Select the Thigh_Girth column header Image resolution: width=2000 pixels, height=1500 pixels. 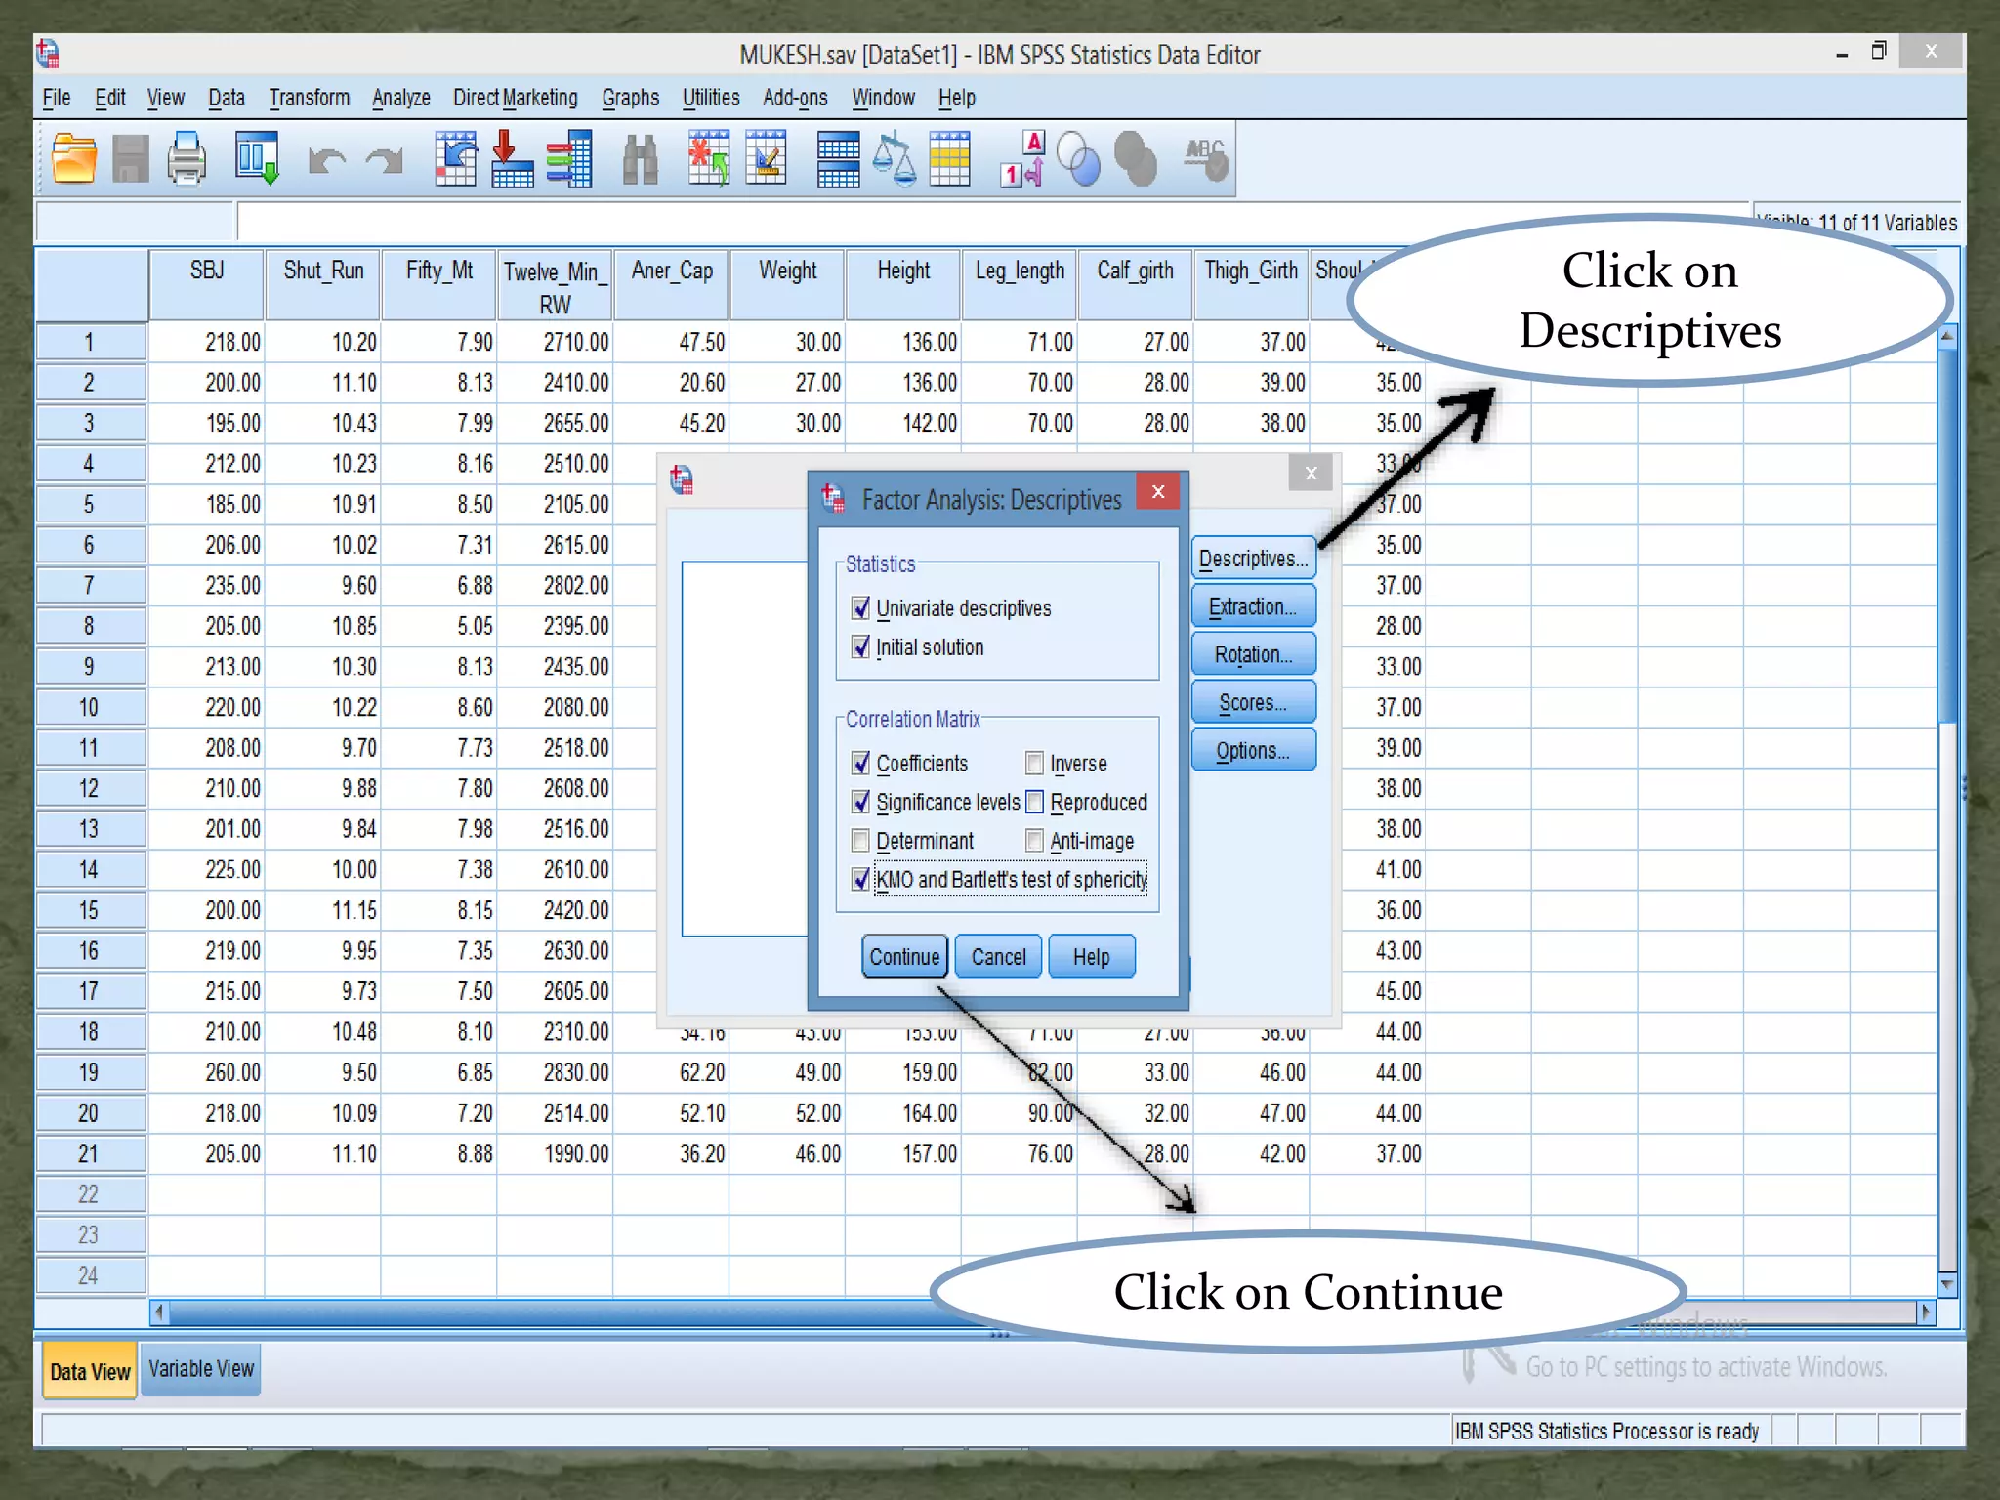(1251, 284)
